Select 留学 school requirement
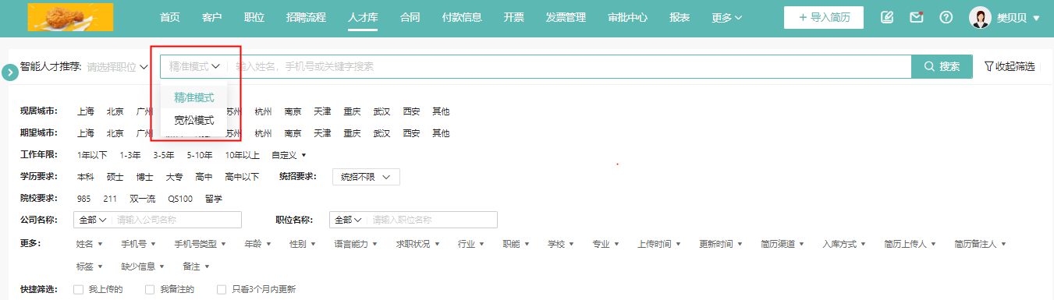The height and width of the screenshot is (300, 1054). pyautogui.click(x=214, y=199)
